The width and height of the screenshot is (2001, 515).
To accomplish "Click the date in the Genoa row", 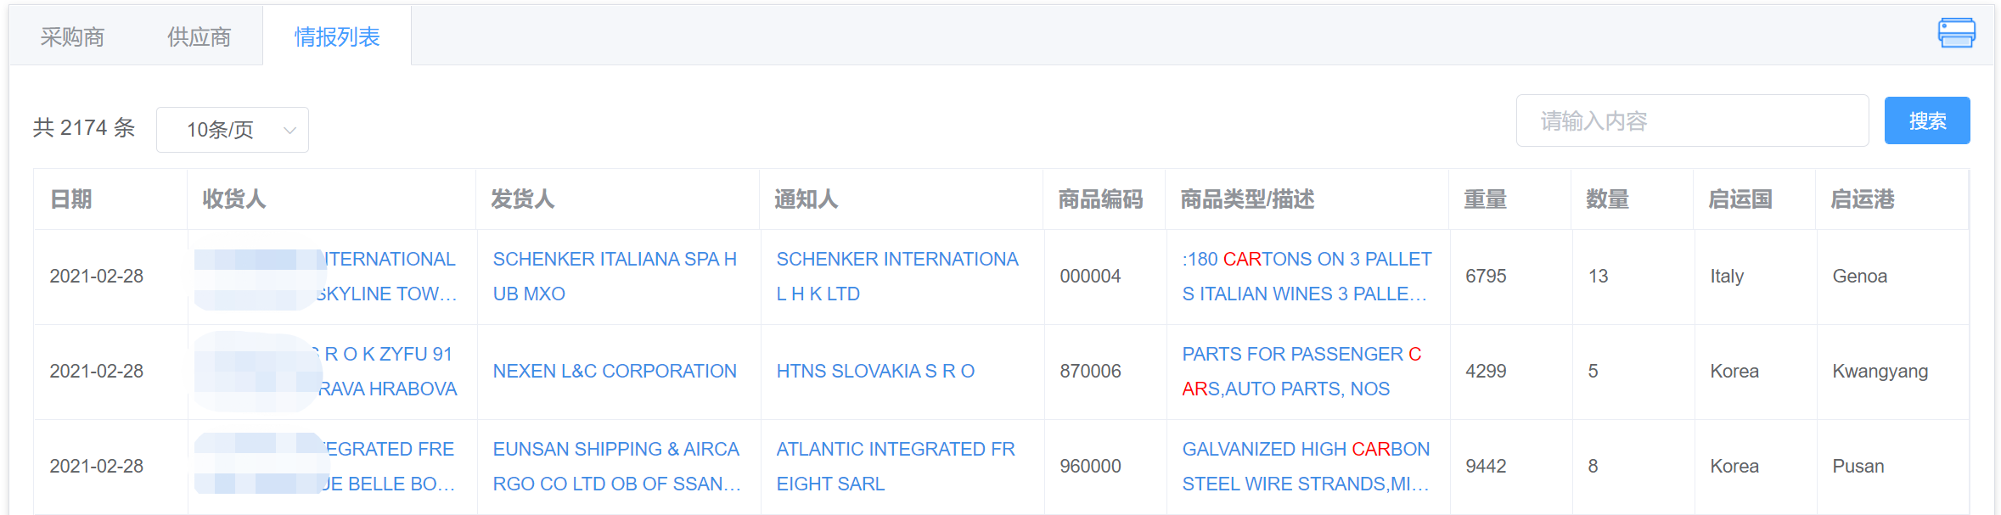I will pyautogui.click(x=97, y=277).
